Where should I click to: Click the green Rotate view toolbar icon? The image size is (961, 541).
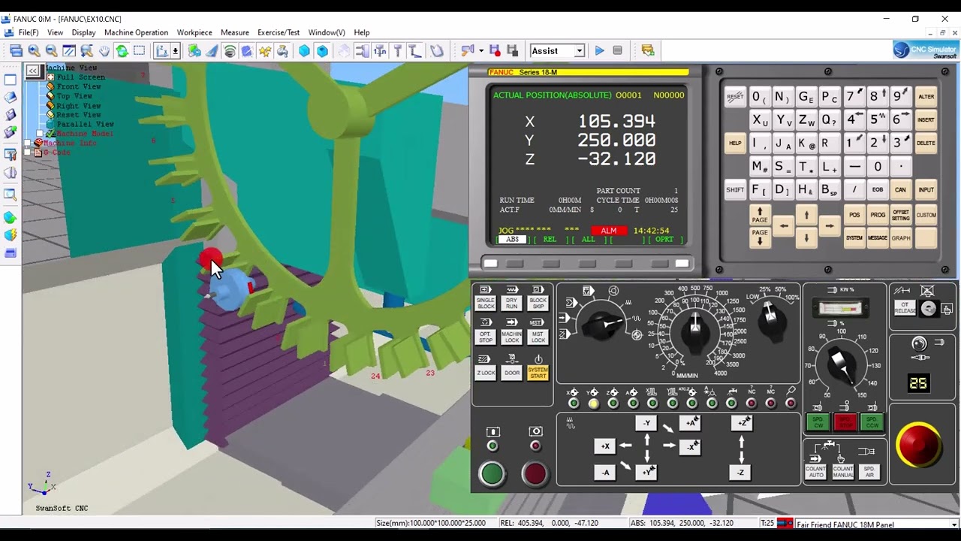click(122, 51)
